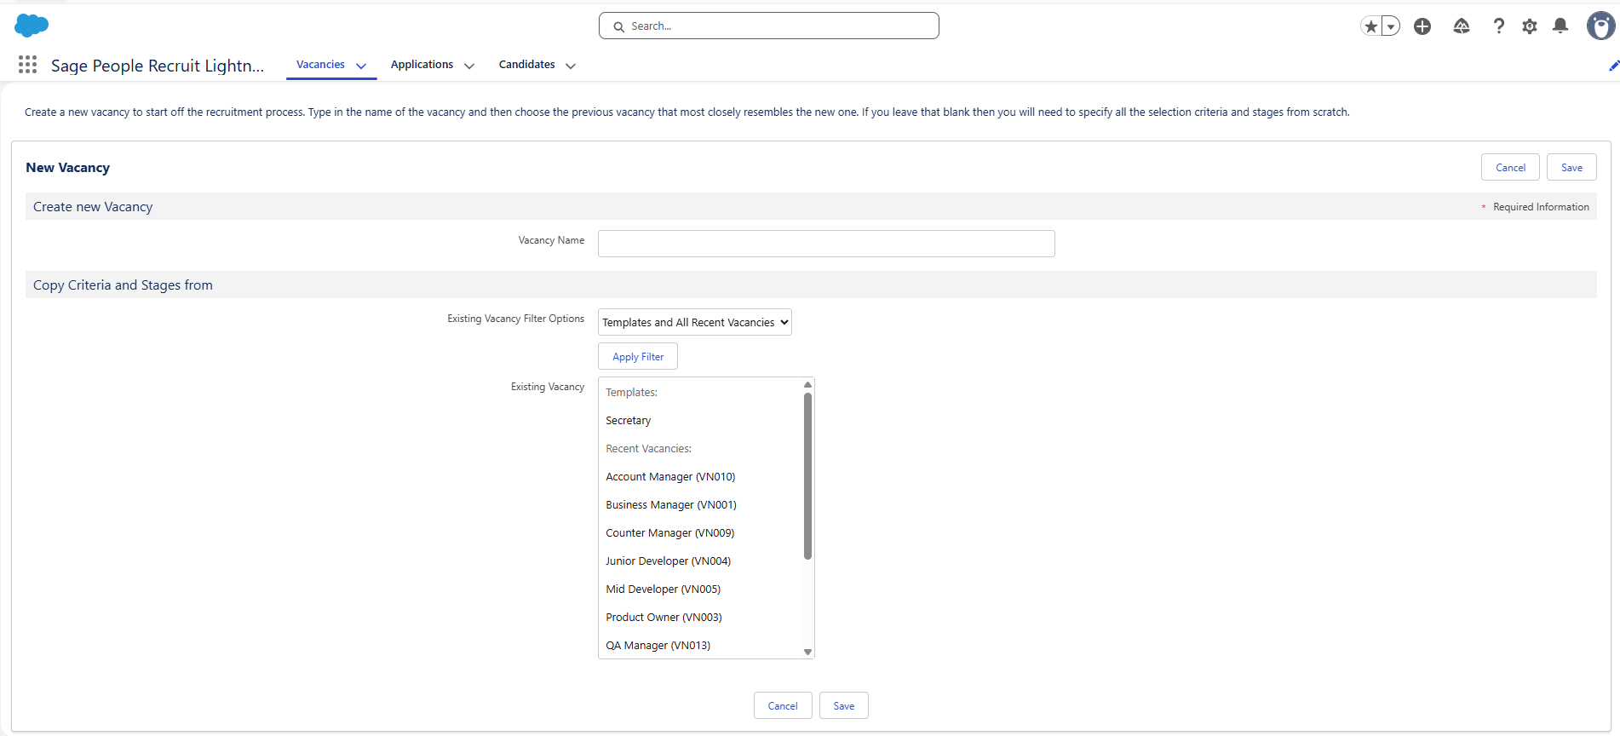1620x736 pixels.
Task: Open Existing Vacancy Filter Options dropdown
Action: coord(695,322)
